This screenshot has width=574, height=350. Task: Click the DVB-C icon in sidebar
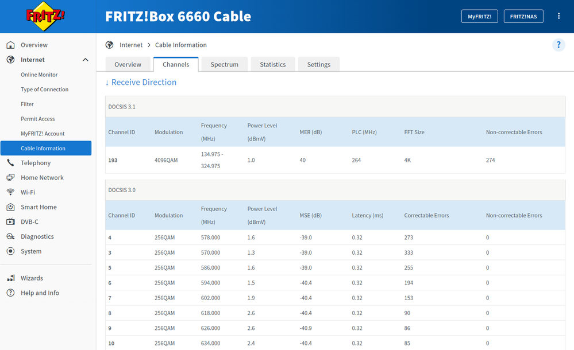click(10, 222)
